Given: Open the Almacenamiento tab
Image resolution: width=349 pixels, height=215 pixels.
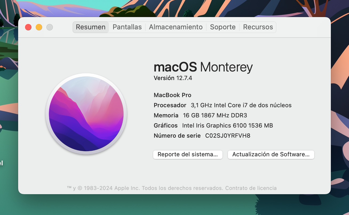Looking at the screenshot, I should (176, 27).
